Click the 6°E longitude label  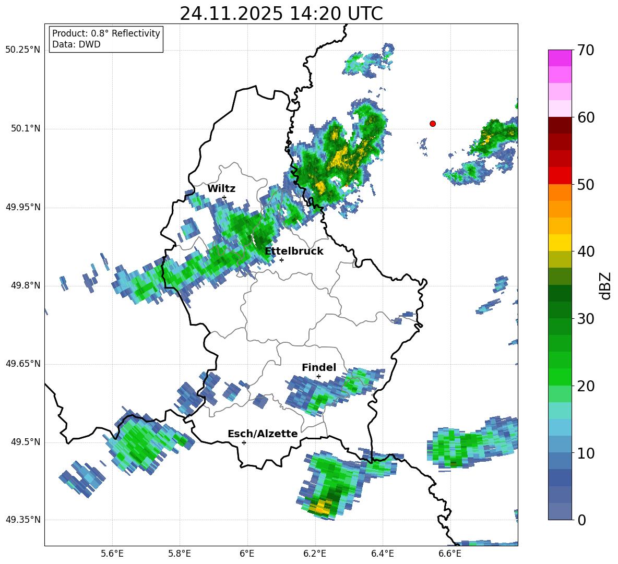247,554
